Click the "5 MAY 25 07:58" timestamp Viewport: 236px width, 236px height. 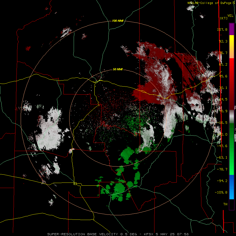point(173,234)
